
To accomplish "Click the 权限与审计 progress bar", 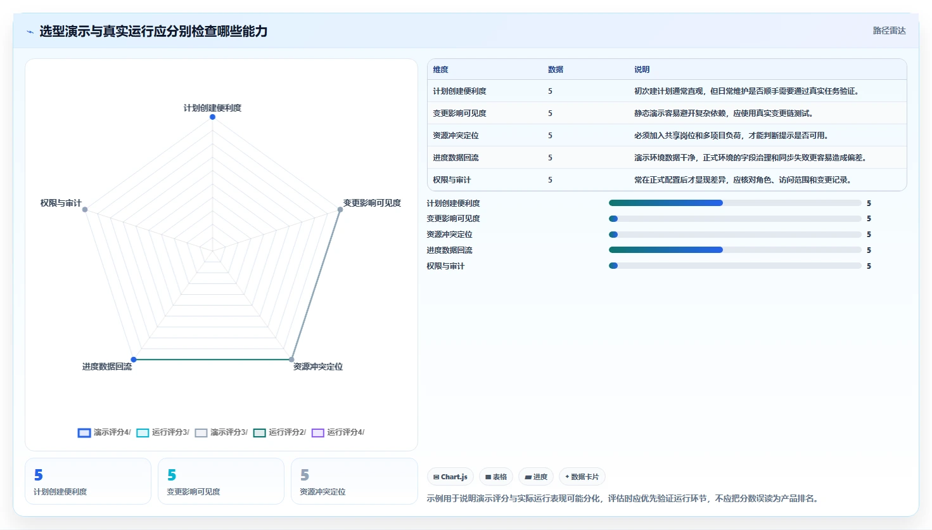I will tap(735, 266).
